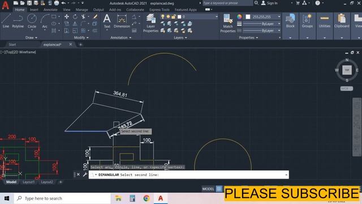Viewport: 362px width, 204px height.
Task: Select the Hatch tool in Draw panel
Action: click(x=54, y=31)
